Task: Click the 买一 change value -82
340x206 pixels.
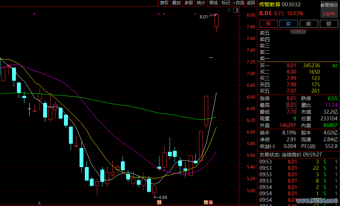Action: [334, 65]
